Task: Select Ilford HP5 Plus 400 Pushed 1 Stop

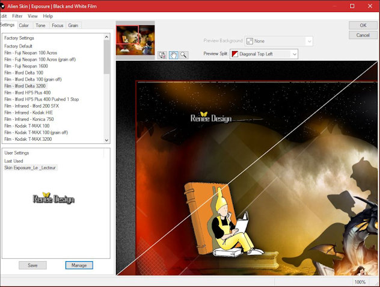Action: (41, 99)
